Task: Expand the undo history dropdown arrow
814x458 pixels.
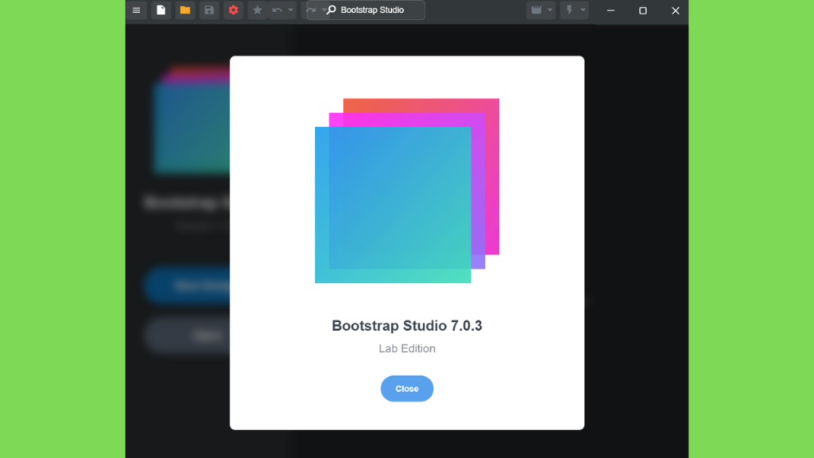Action: (x=291, y=10)
